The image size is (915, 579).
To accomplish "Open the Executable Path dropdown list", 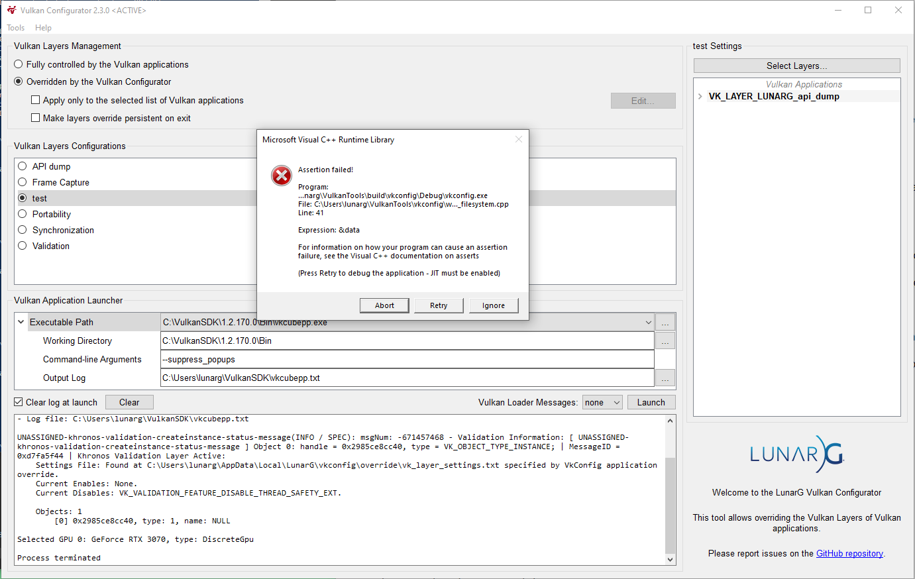I will click(x=649, y=322).
